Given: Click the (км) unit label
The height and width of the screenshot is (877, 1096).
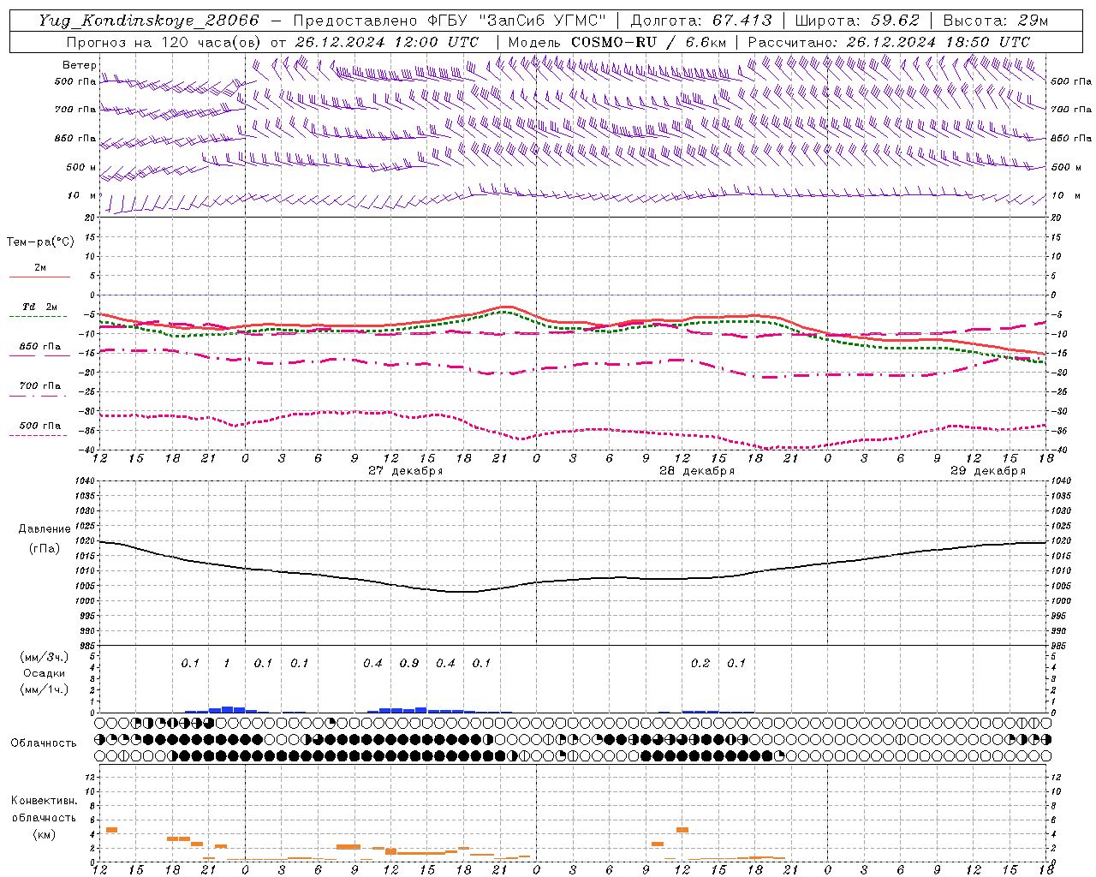Looking at the screenshot, I should 44,834.
